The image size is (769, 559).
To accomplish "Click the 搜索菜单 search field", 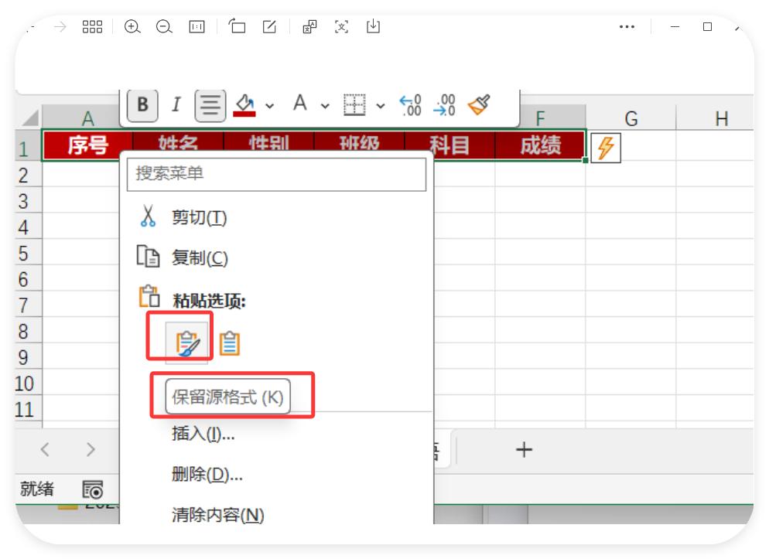I will tap(277, 173).
